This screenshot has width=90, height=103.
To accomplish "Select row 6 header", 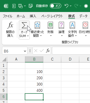I will click(x=3, y=97).
